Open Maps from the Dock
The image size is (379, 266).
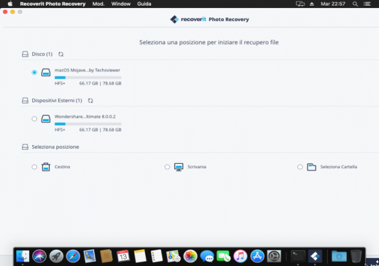[x=173, y=256]
